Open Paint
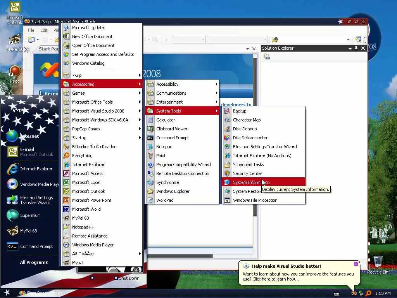The height and width of the screenshot is (298, 397). coord(182,156)
